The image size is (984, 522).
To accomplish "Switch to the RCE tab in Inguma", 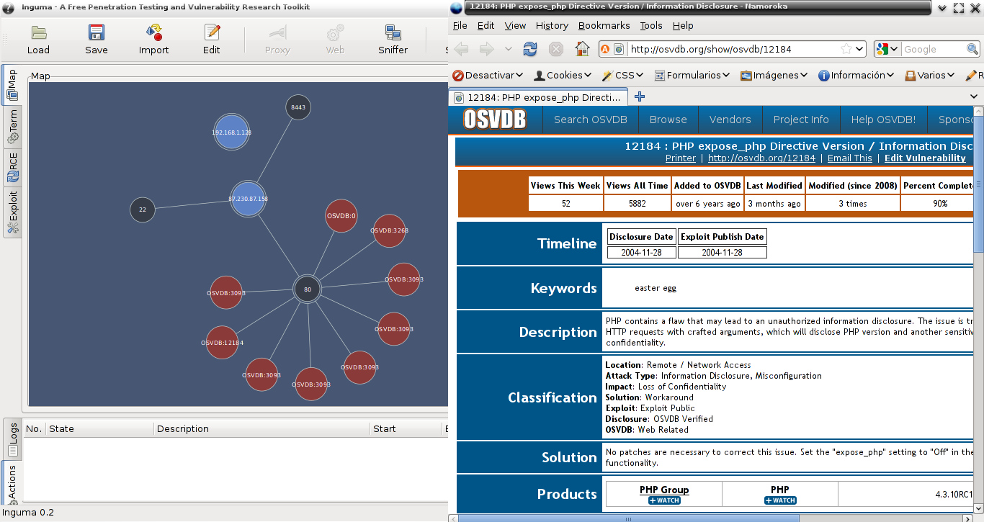I will pyautogui.click(x=12, y=166).
